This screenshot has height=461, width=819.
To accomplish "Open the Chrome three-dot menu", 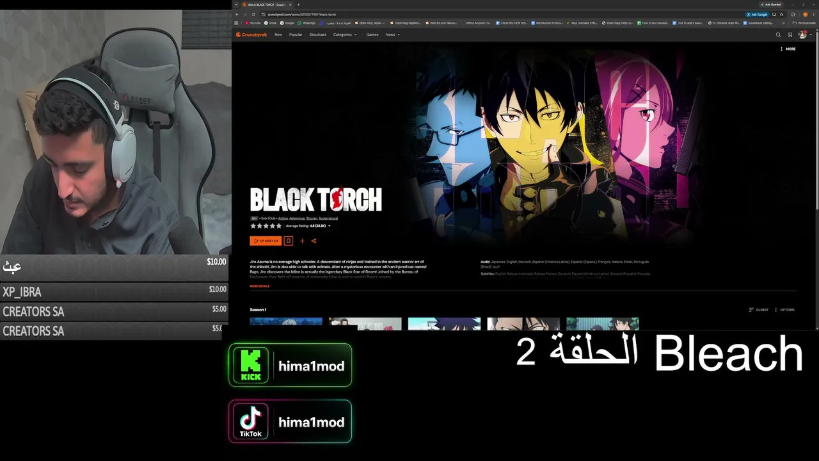I will (x=813, y=14).
